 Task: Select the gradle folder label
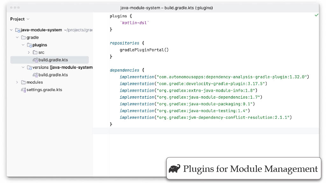pyautogui.click(x=33, y=37)
